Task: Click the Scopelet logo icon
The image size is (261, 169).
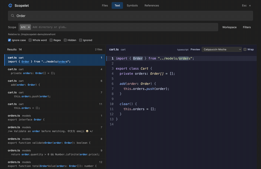Action: 10,5
